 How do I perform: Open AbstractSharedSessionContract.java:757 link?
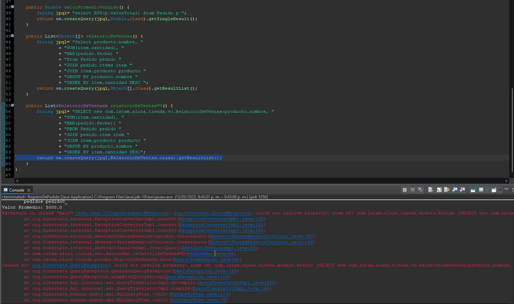coord(261,236)
